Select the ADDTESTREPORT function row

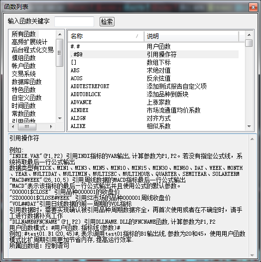[154, 86]
